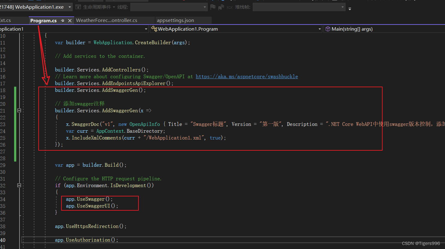Image resolution: width=445 pixels, height=249 pixels.
Task: Open the Main(string[] args) member dropdown
Action: click(x=384, y=29)
